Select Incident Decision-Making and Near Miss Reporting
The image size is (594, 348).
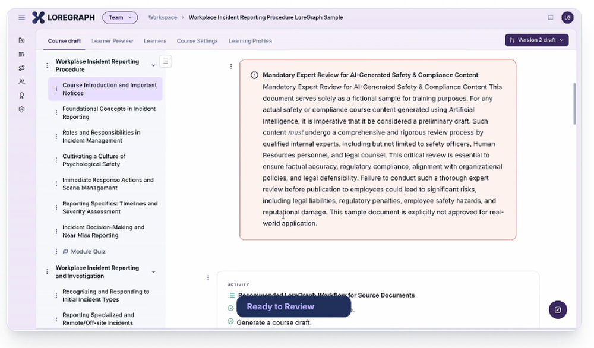coord(103,231)
